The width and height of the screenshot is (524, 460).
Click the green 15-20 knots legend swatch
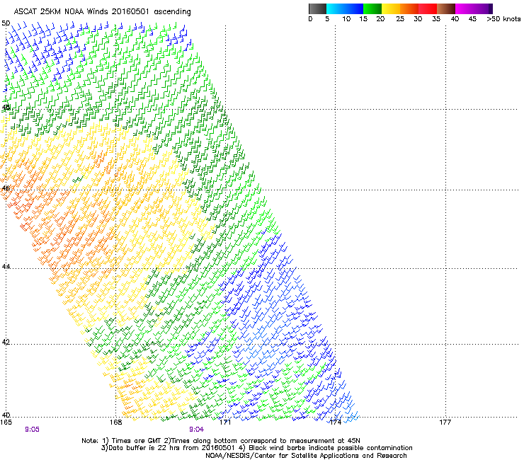pos(372,8)
